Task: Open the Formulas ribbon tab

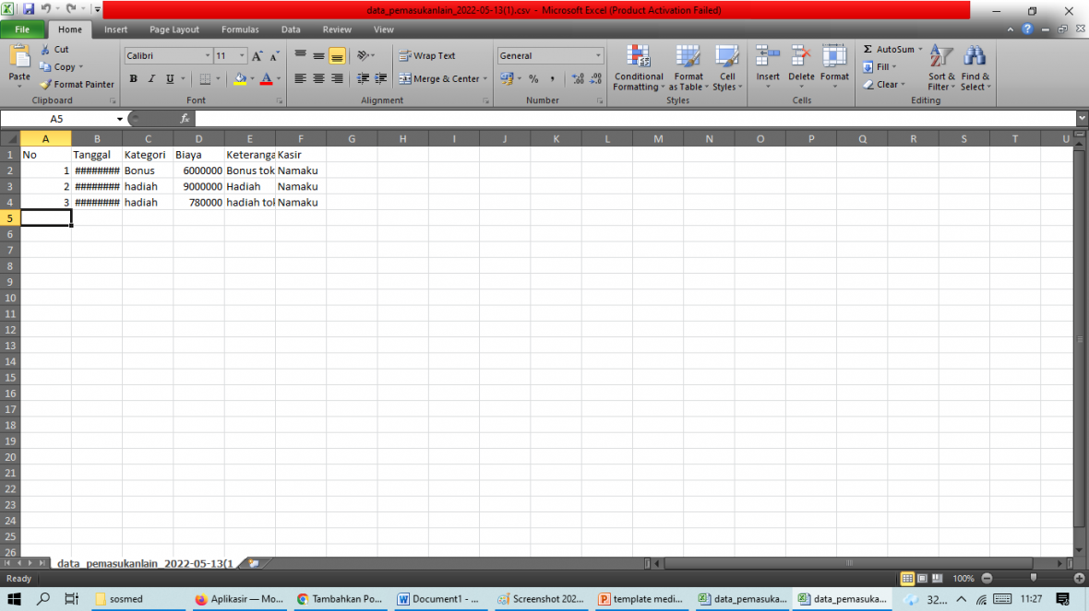Action: [x=240, y=29]
